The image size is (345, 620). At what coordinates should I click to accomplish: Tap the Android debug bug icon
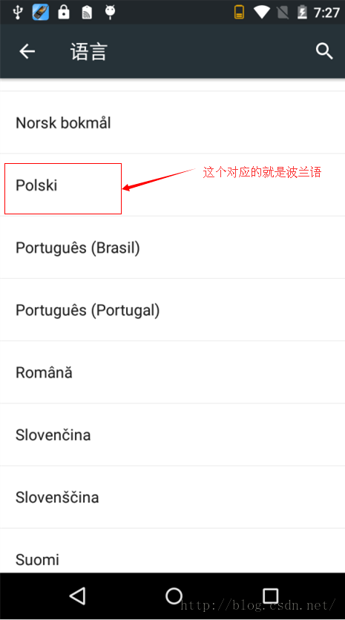[110, 12]
